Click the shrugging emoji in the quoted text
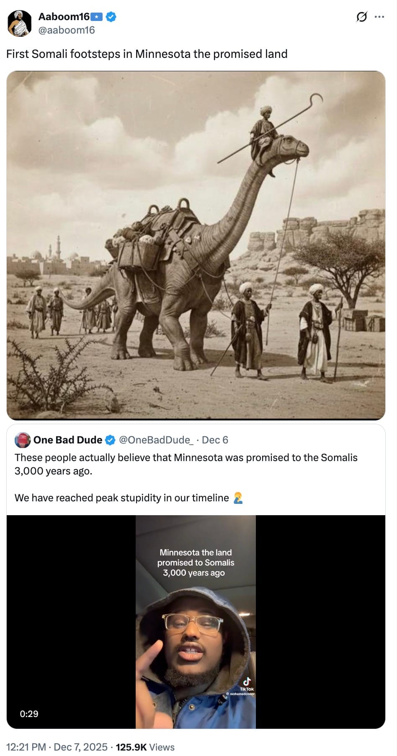Viewport: 397px width, 756px height. pos(238,498)
